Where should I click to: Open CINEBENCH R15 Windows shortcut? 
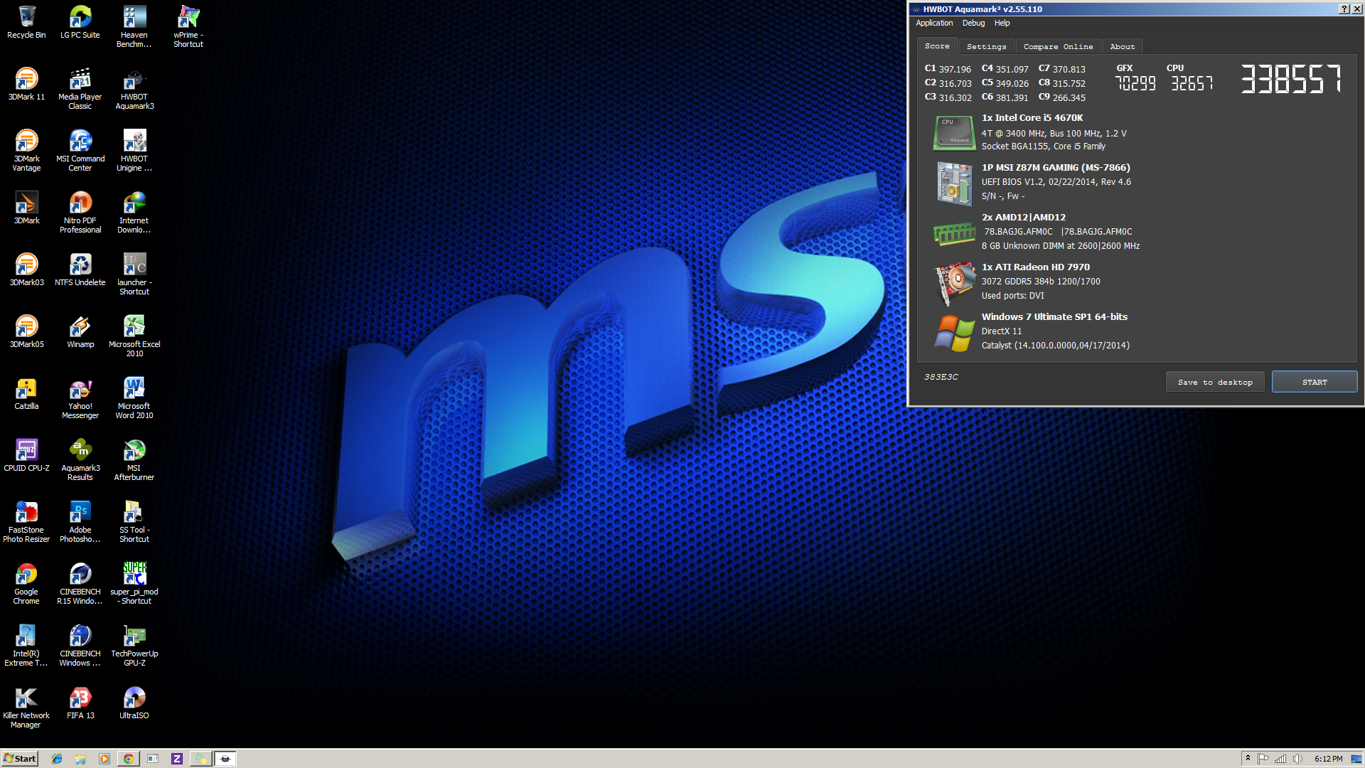click(x=80, y=584)
